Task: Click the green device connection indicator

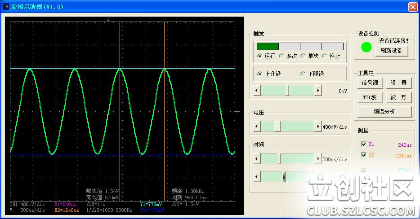Action: click(366, 47)
